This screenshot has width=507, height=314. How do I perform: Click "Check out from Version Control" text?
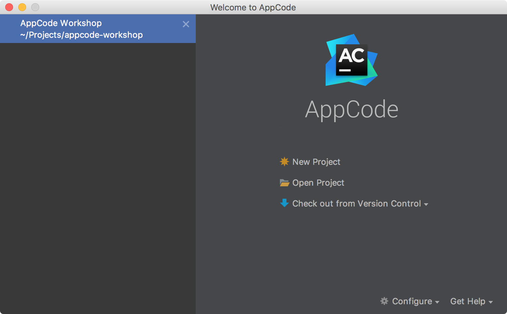[x=357, y=204]
